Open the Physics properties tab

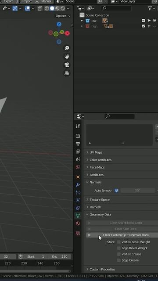click(x=78, y=200)
